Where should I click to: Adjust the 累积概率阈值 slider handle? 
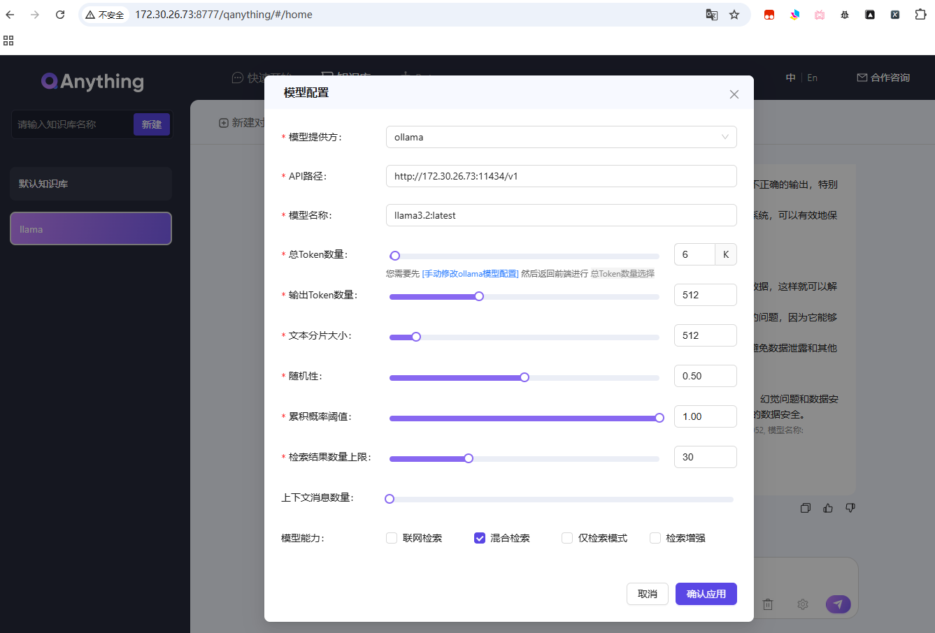pos(659,418)
